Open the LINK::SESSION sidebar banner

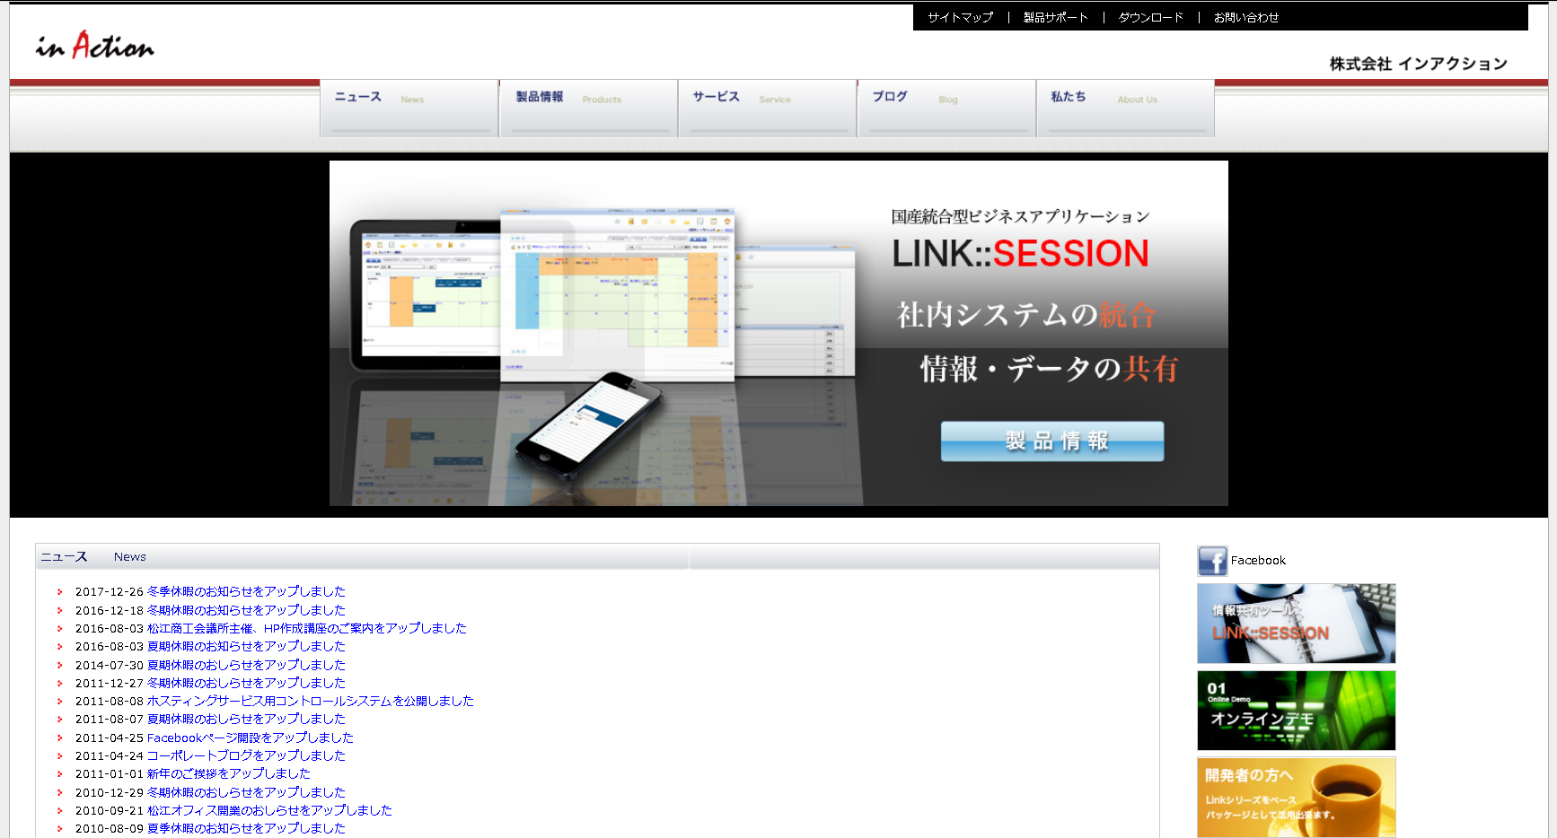click(x=1296, y=624)
